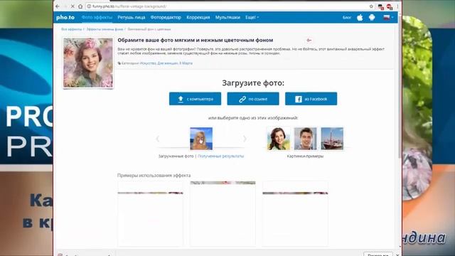Expand the Ещё dropdown menu
This screenshot has width=455, height=256.
pyautogui.click(x=252, y=17)
